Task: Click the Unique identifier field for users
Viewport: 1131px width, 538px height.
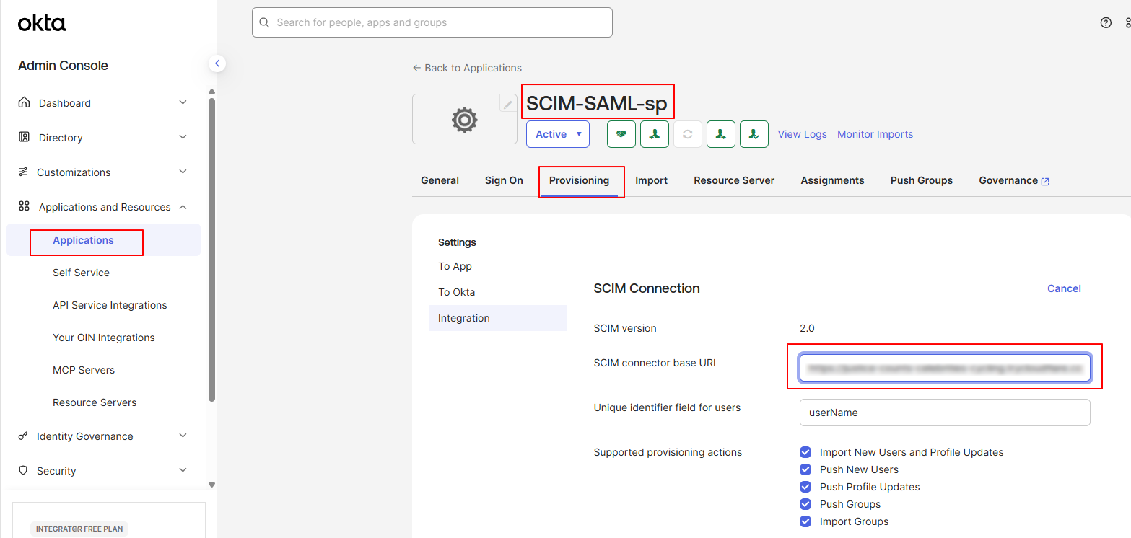Action: (945, 413)
